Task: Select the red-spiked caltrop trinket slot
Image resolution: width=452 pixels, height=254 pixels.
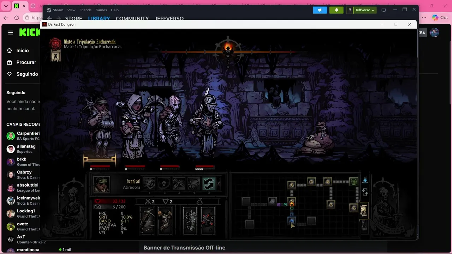Action: [208, 220]
